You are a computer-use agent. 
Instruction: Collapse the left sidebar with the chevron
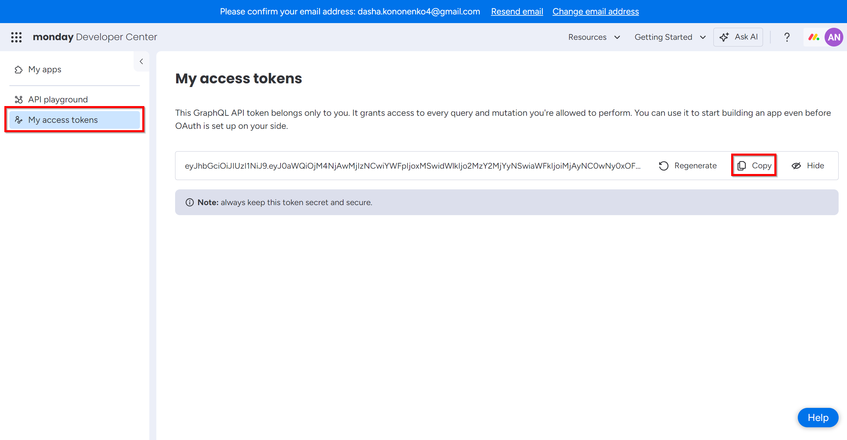pyautogui.click(x=141, y=61)
